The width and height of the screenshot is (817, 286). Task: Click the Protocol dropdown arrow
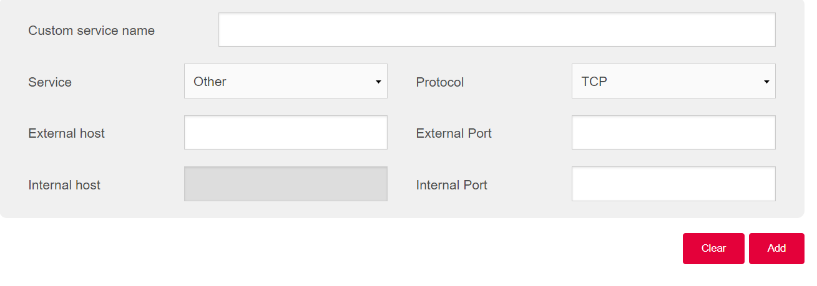tap(766, 82)
